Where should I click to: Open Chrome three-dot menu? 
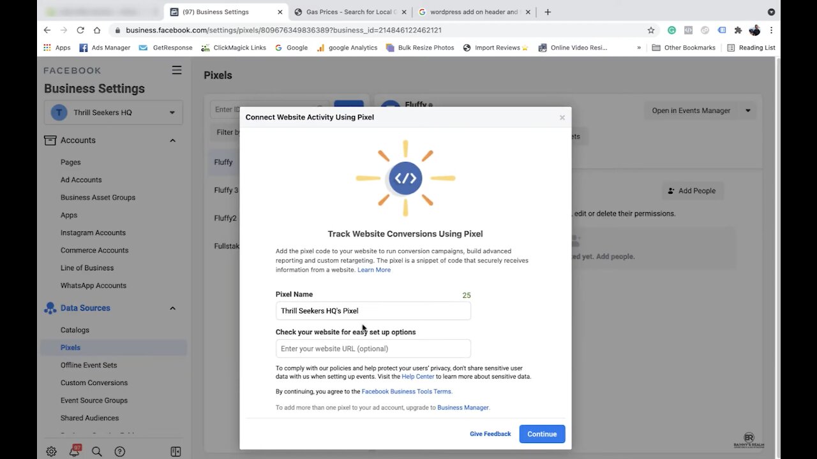[x=771, y=30]
